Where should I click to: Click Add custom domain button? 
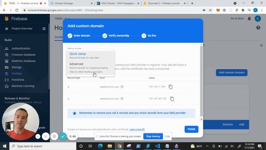coord(232,72)
